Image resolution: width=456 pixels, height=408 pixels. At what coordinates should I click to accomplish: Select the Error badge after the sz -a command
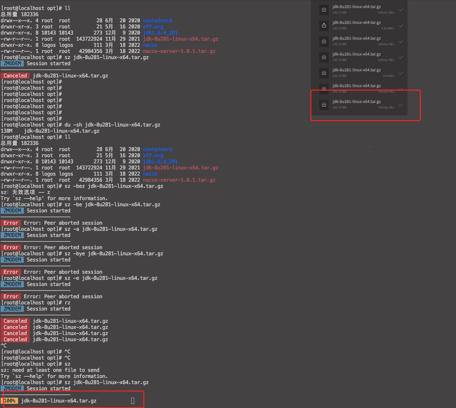point(11,247)
